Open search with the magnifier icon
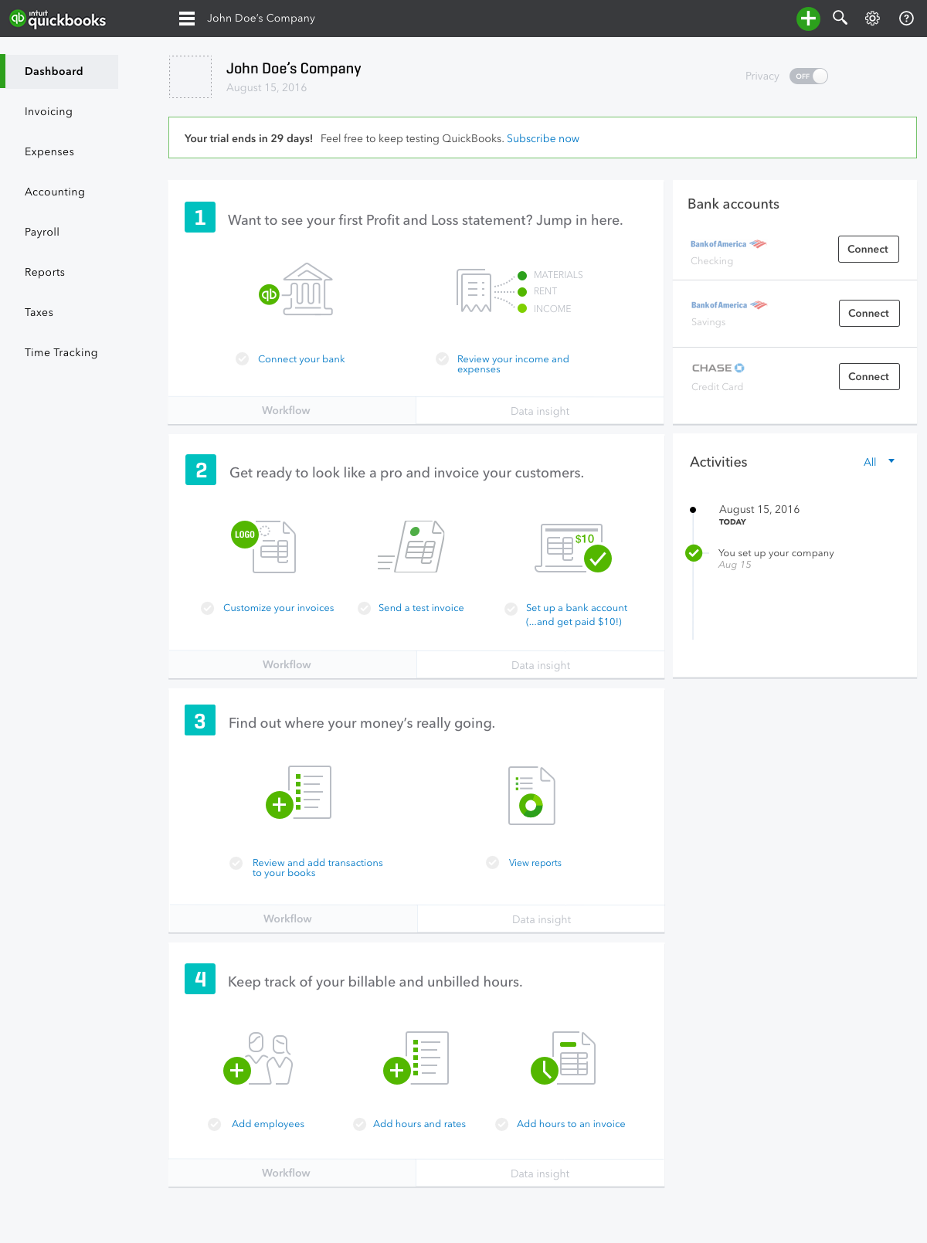 pos(840,18)
